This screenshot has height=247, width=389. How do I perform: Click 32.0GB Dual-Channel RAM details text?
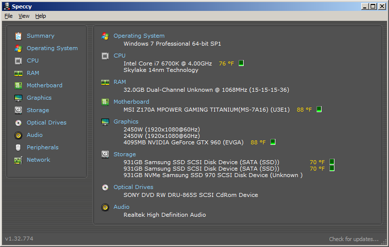pyautogui.click(x=206, y=90)
